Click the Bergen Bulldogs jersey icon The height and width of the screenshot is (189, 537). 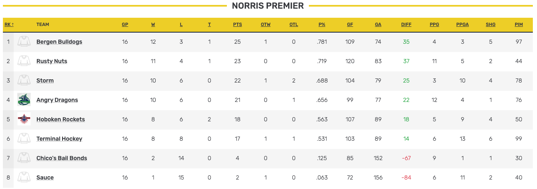[x=24, y=42]
